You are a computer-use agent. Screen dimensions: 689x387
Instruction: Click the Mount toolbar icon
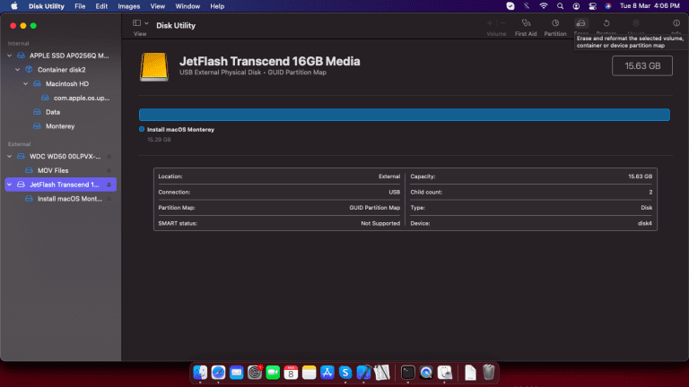636,23
